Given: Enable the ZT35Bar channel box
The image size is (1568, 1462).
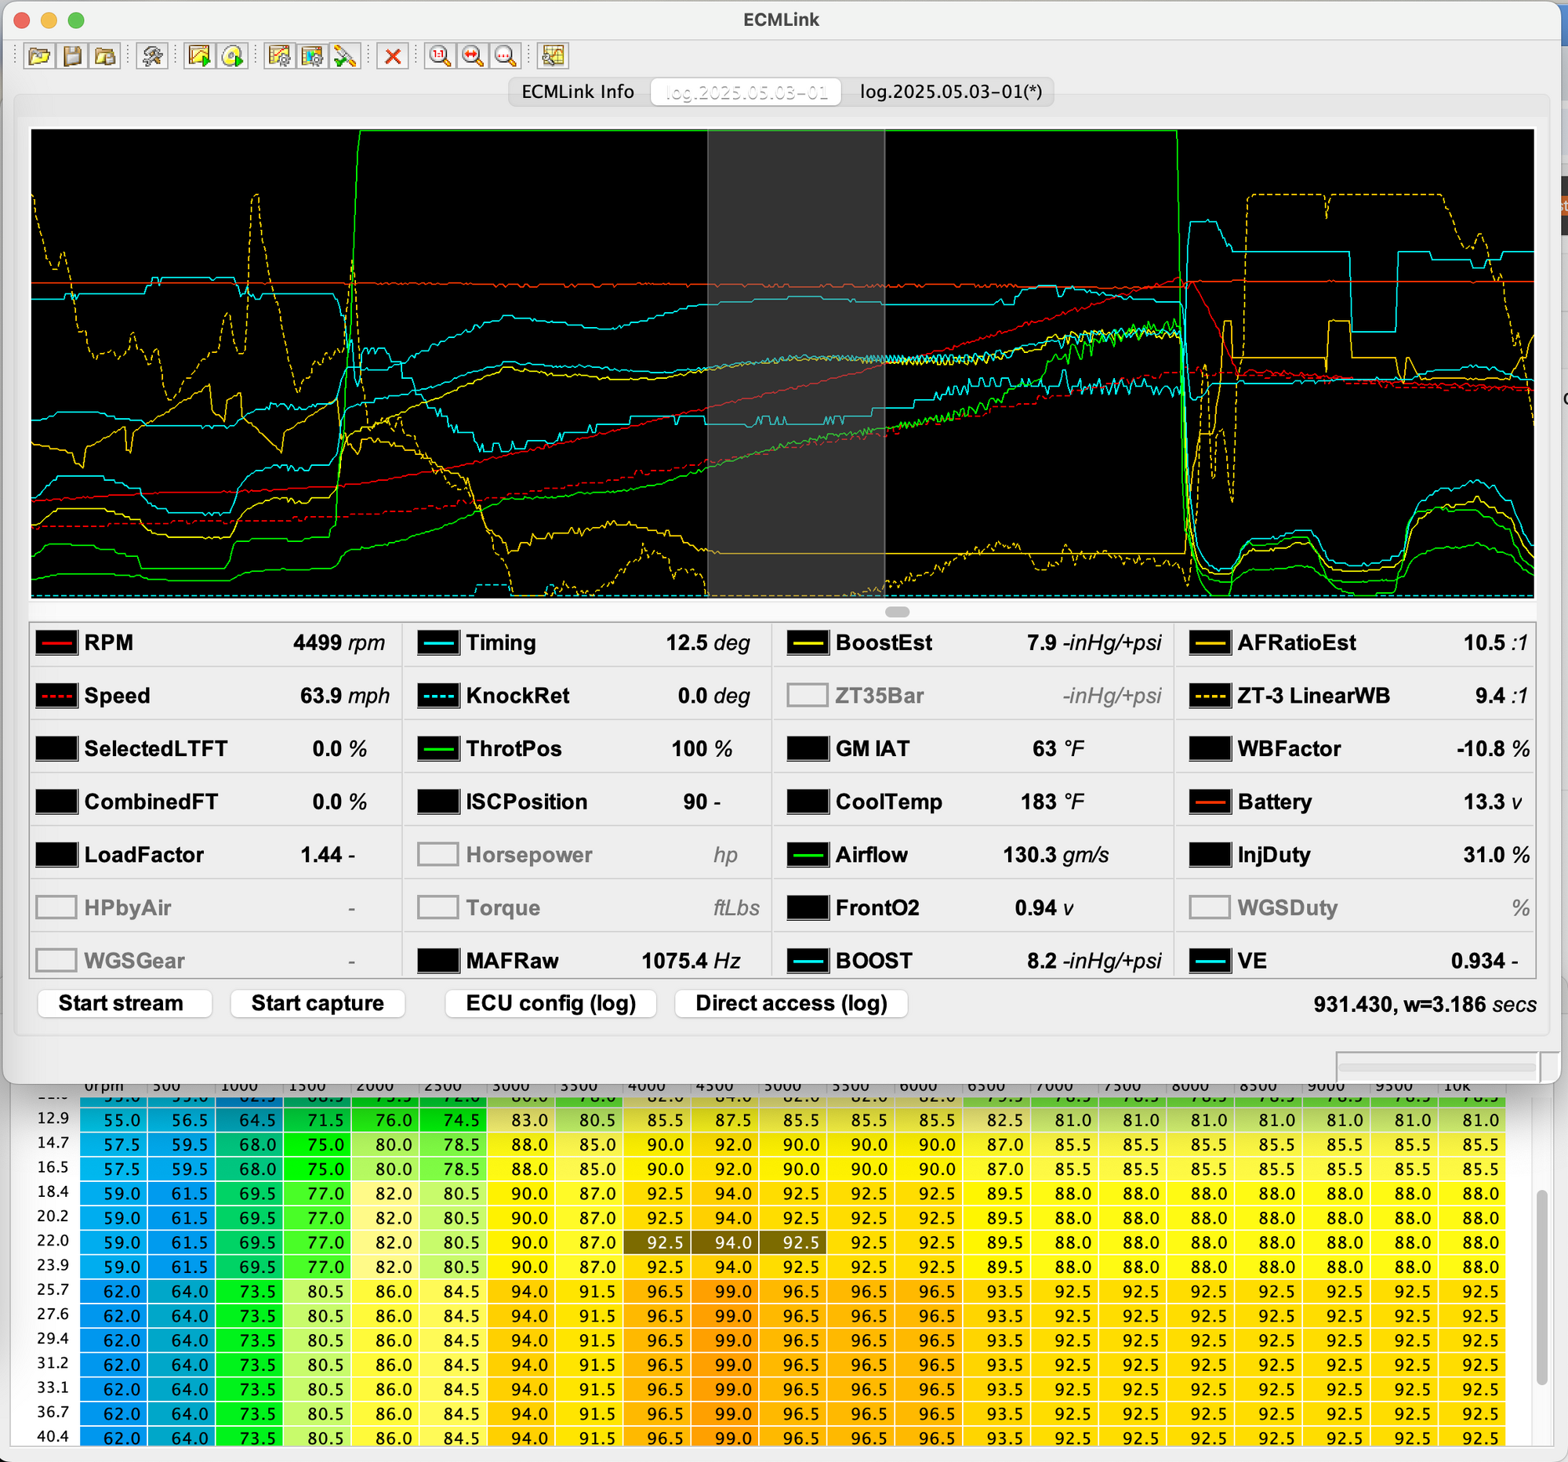Looking at the screenshot, I should pyautogui.click(x=808, y=696).
